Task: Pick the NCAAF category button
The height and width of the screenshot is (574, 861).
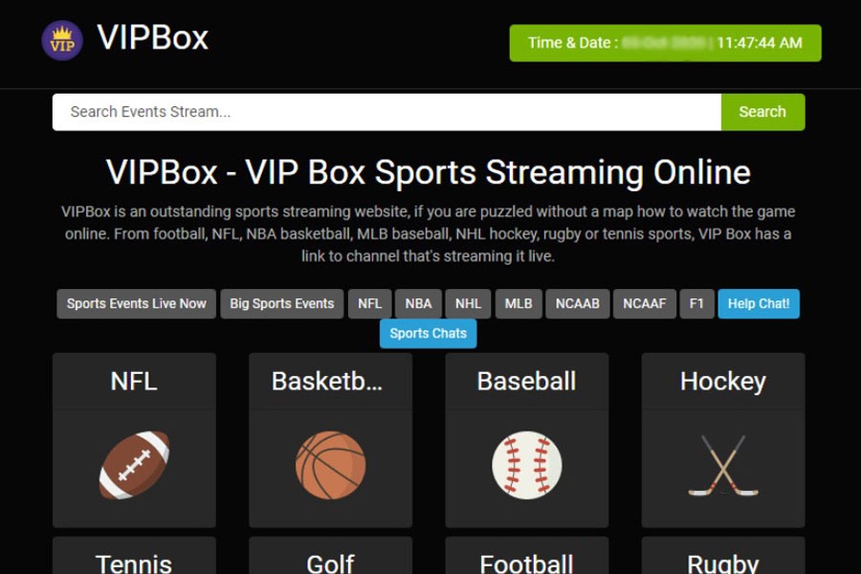Action: tap(645, 303)
